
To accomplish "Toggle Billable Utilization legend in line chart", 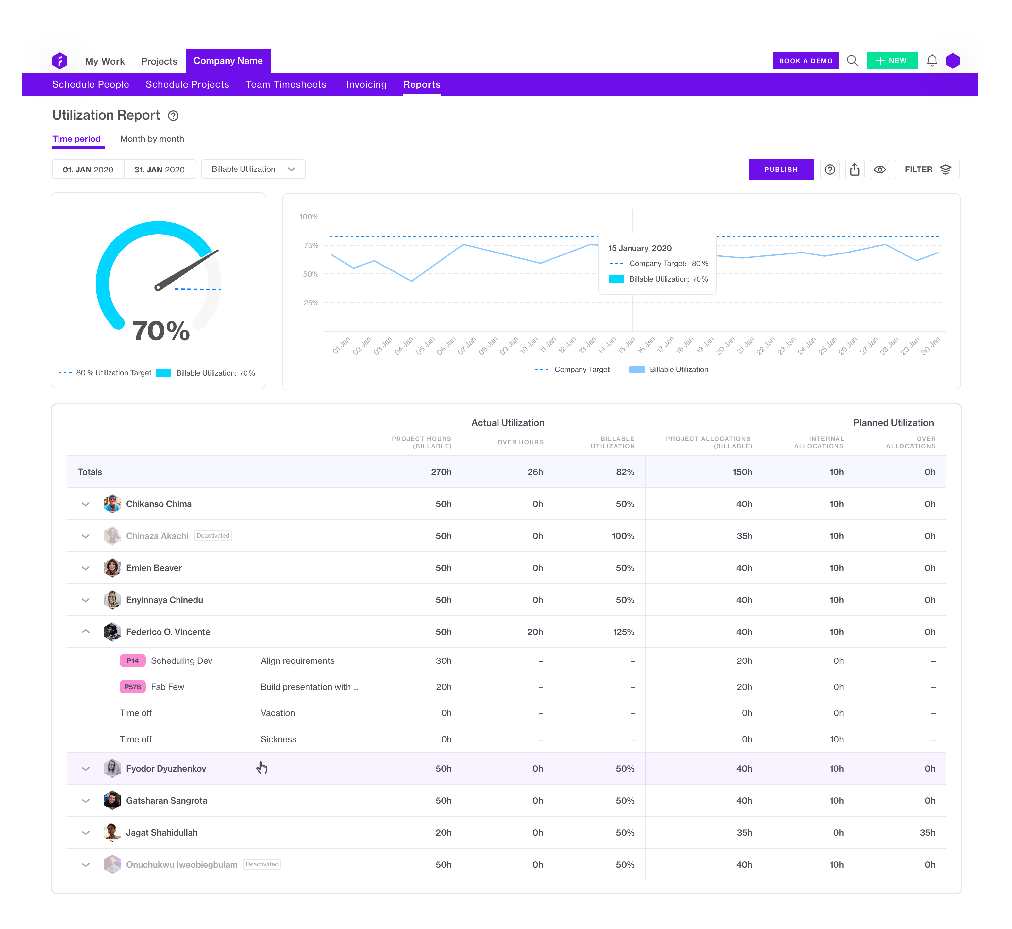I will pos(669,369).
